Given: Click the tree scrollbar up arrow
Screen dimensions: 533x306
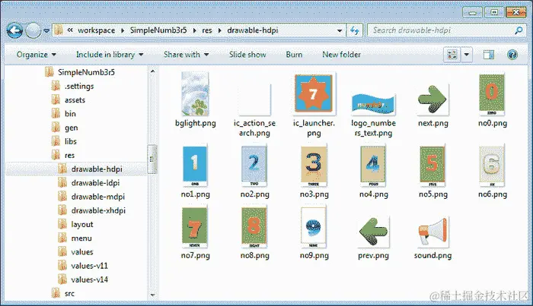Looking at the screenshot, I should 152,71.
